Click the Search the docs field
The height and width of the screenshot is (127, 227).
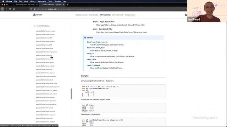(x=51, y=26)
